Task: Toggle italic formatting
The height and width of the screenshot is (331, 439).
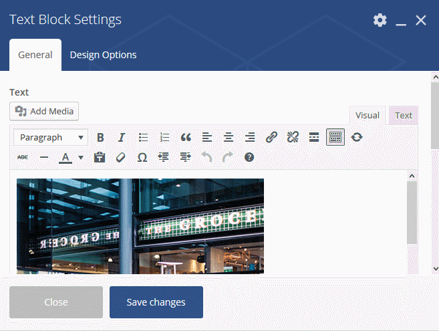Action: coord(122,137)
